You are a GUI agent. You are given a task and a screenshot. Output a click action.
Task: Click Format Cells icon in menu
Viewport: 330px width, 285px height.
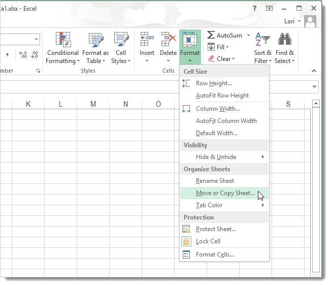(186, 255)
